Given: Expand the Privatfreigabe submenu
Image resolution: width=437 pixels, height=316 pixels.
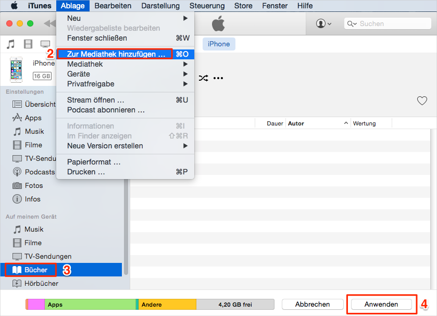Looking at the screenshot, I should 125,84.
